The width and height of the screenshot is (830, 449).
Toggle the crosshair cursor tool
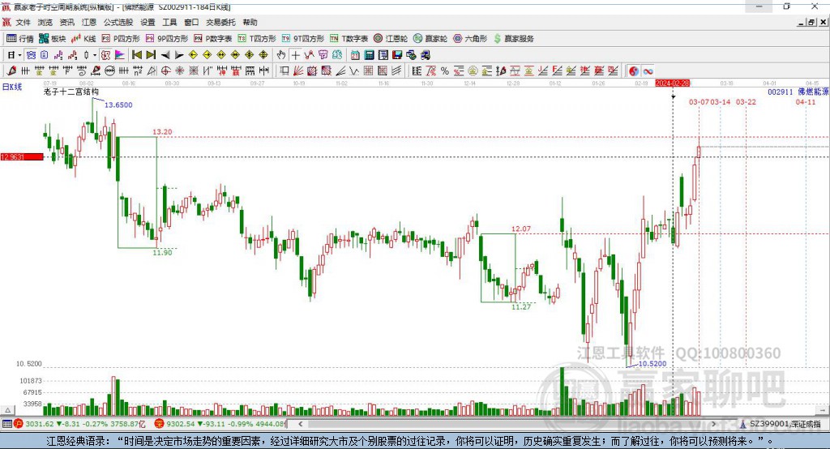tap(296, 54)
